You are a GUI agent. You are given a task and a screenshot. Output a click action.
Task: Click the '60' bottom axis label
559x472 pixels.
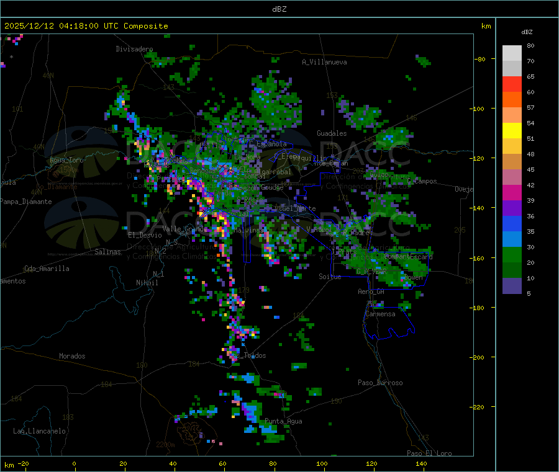(222, 463)
